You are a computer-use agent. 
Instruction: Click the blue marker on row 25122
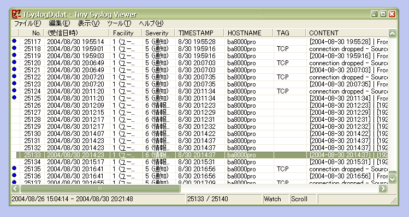(x=14, y=76)
